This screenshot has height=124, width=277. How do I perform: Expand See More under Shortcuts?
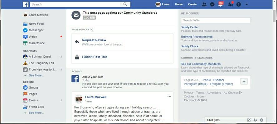(36, 75)
